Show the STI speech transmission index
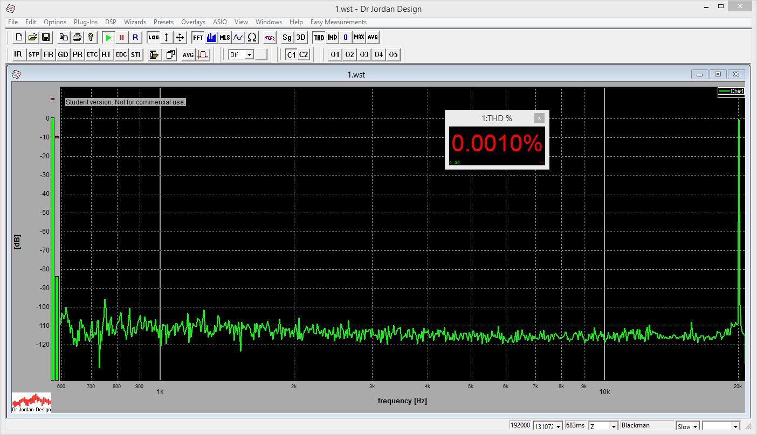Image resolution: width=757 pixels, height=435 pixels. 136,54
